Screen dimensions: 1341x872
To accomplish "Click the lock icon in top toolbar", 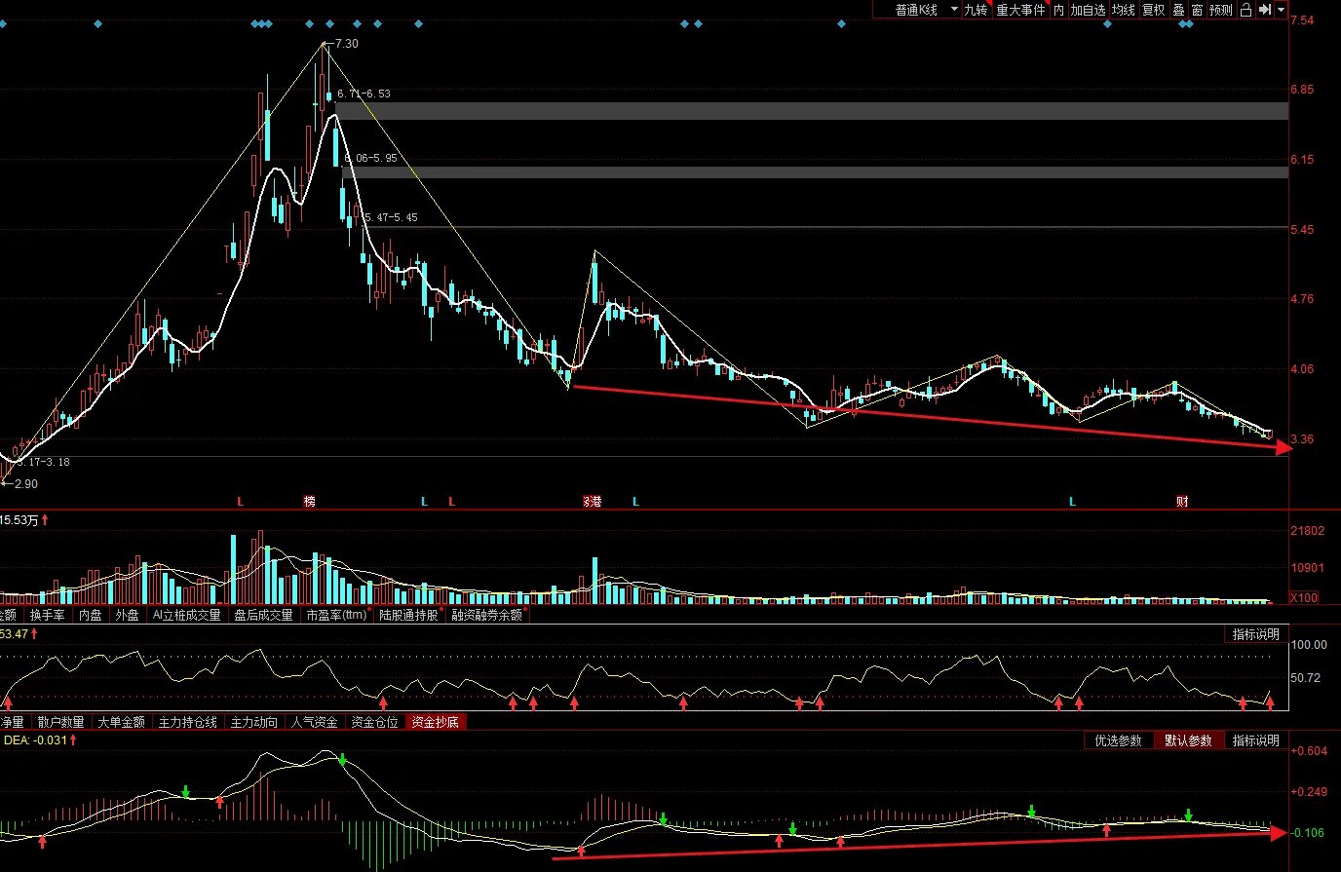I will pos(1245,10).
